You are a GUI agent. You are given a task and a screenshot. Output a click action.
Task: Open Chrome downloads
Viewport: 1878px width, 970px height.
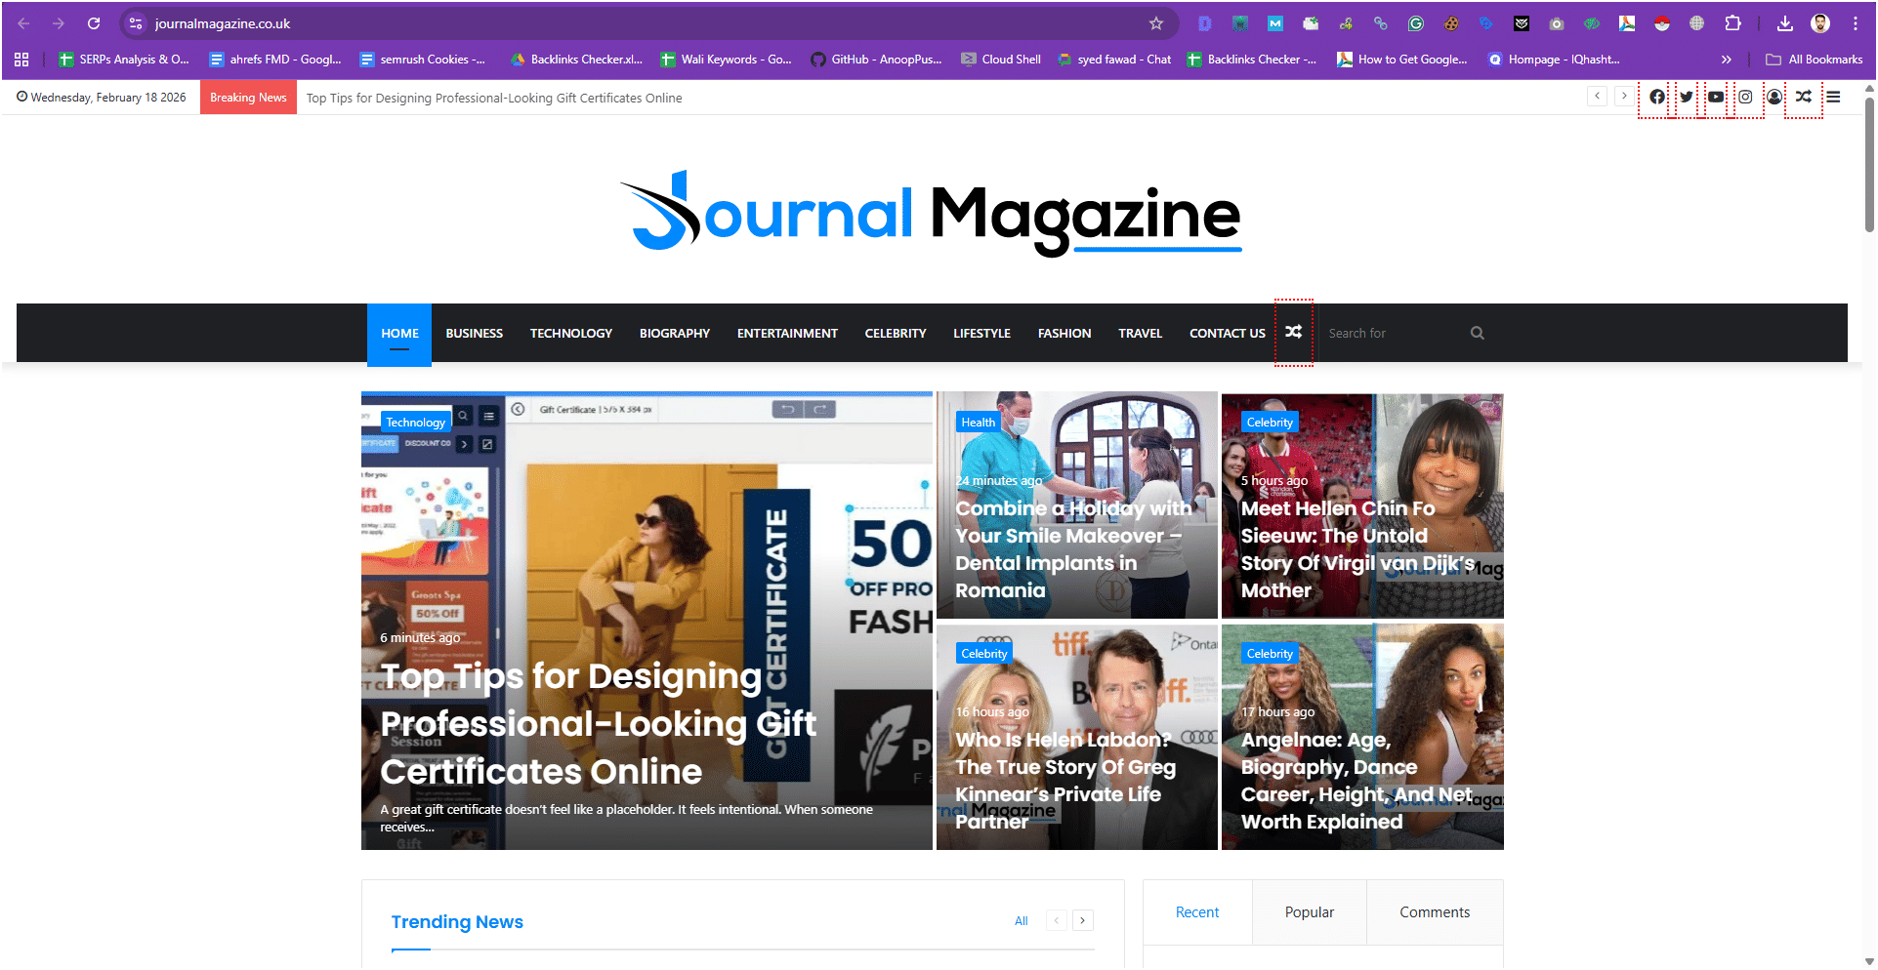click(x=1784, y=23)
